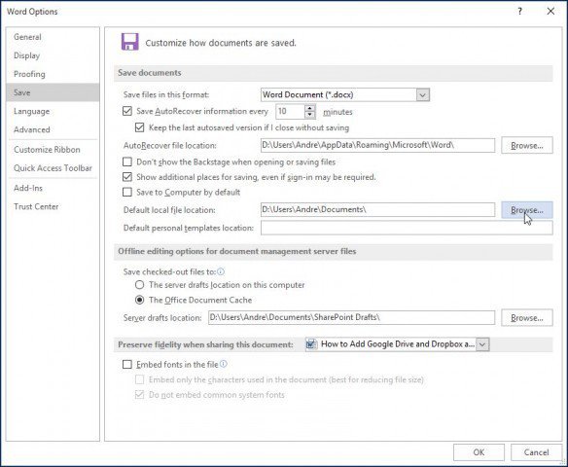This screenshot has width=568, height=467.
Task: Uncheck Save AutoRecover information checkbox
Action: click(127, 111)
